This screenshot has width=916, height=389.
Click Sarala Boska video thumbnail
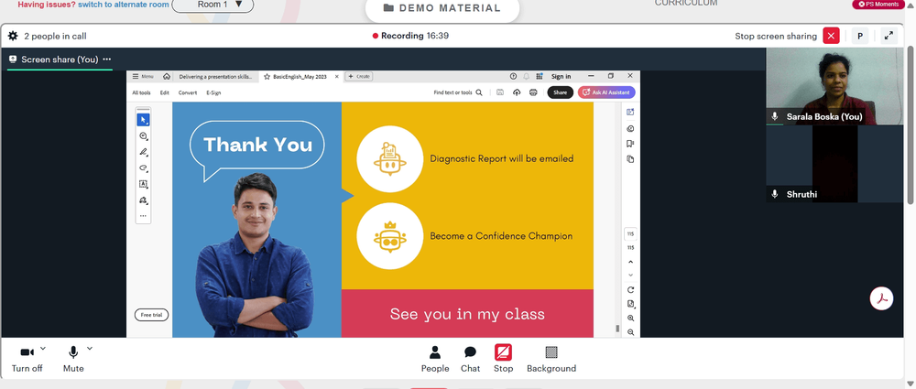834,86
